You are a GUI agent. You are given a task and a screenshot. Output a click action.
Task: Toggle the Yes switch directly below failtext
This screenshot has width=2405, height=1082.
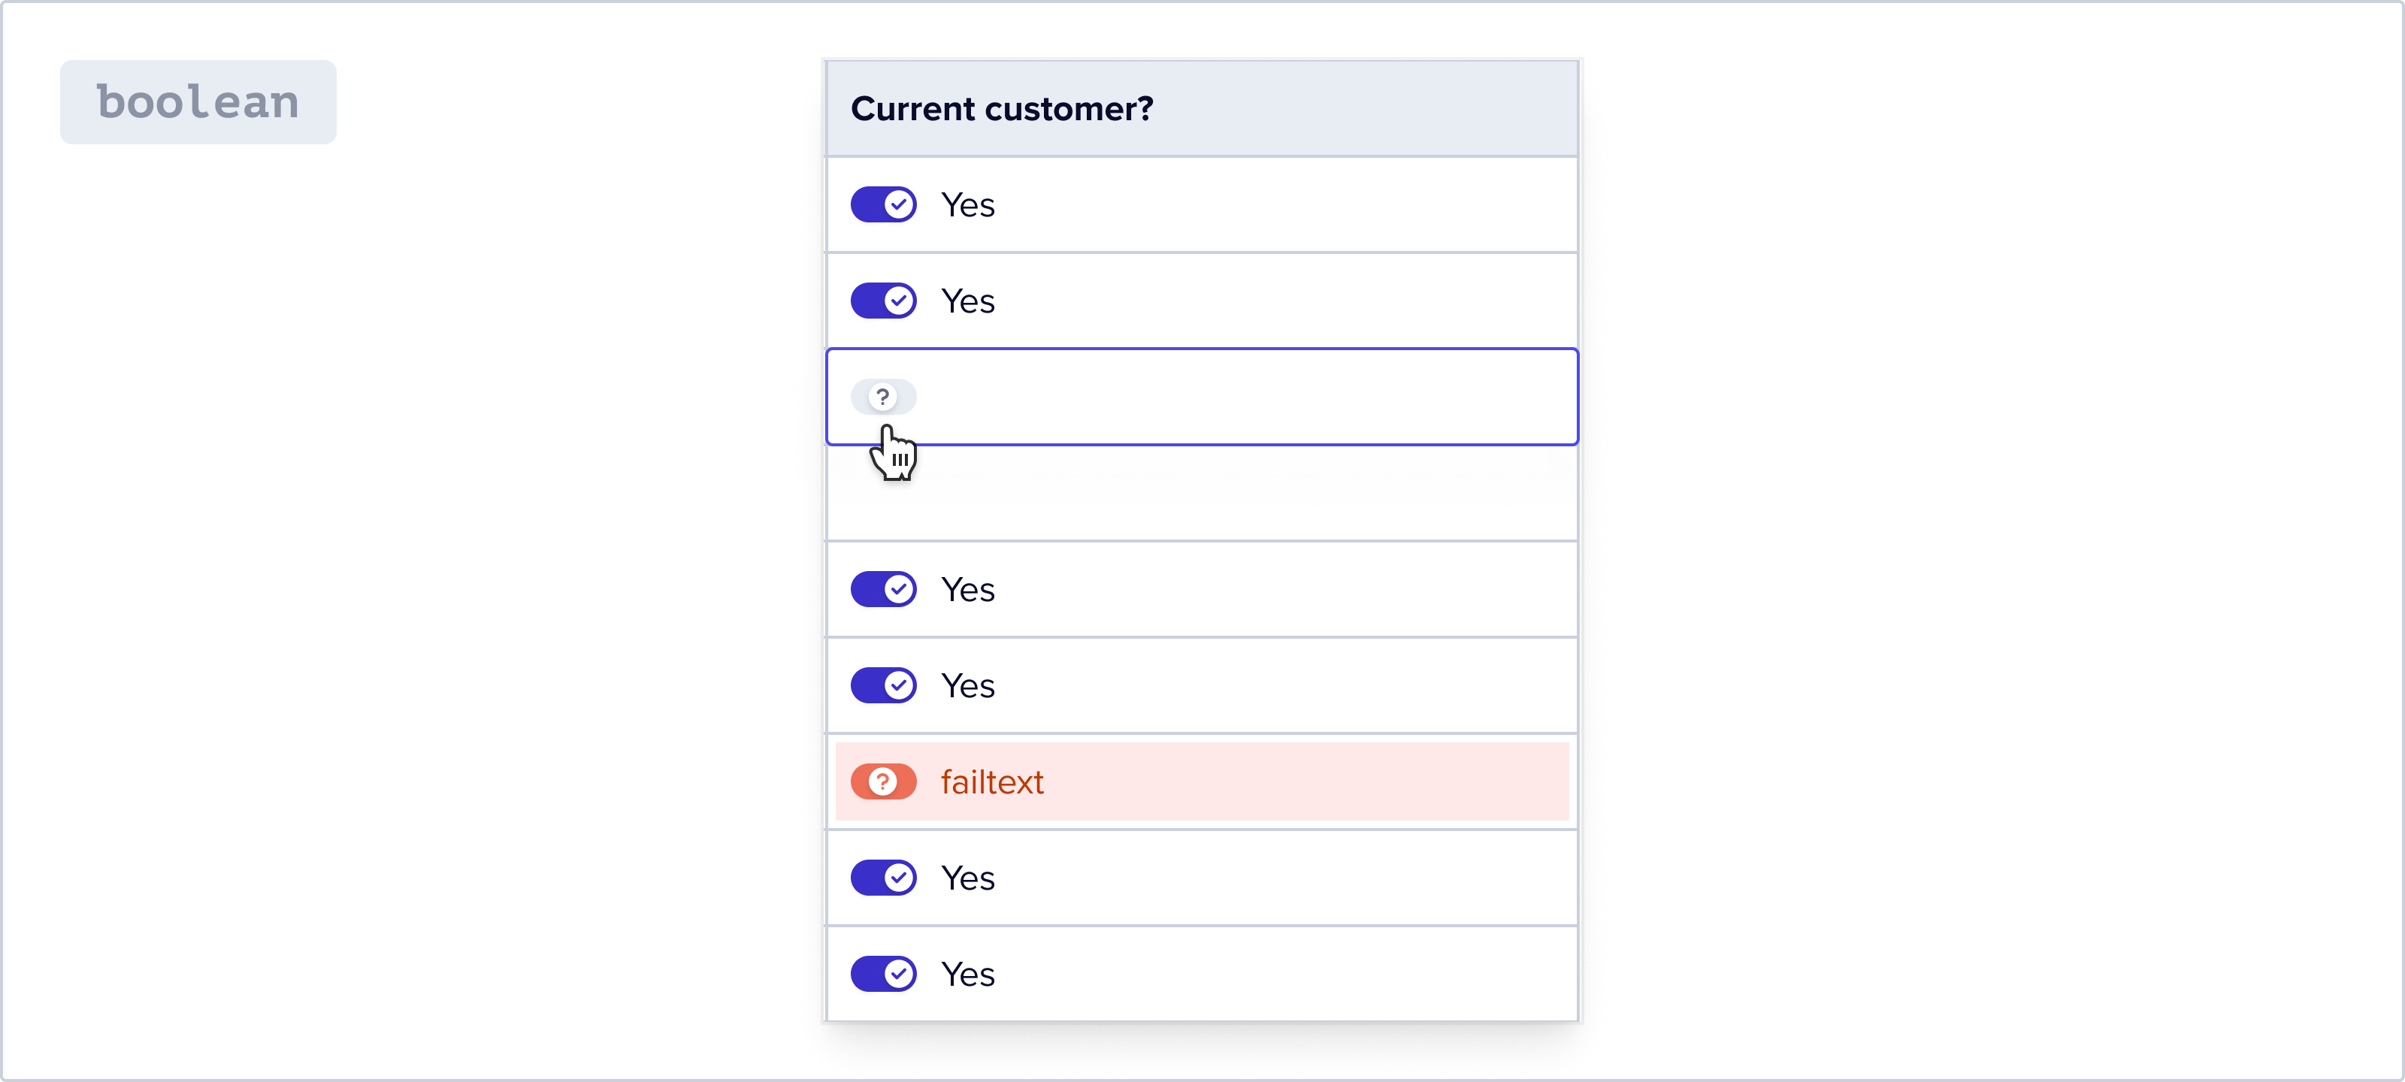point(883,878)
